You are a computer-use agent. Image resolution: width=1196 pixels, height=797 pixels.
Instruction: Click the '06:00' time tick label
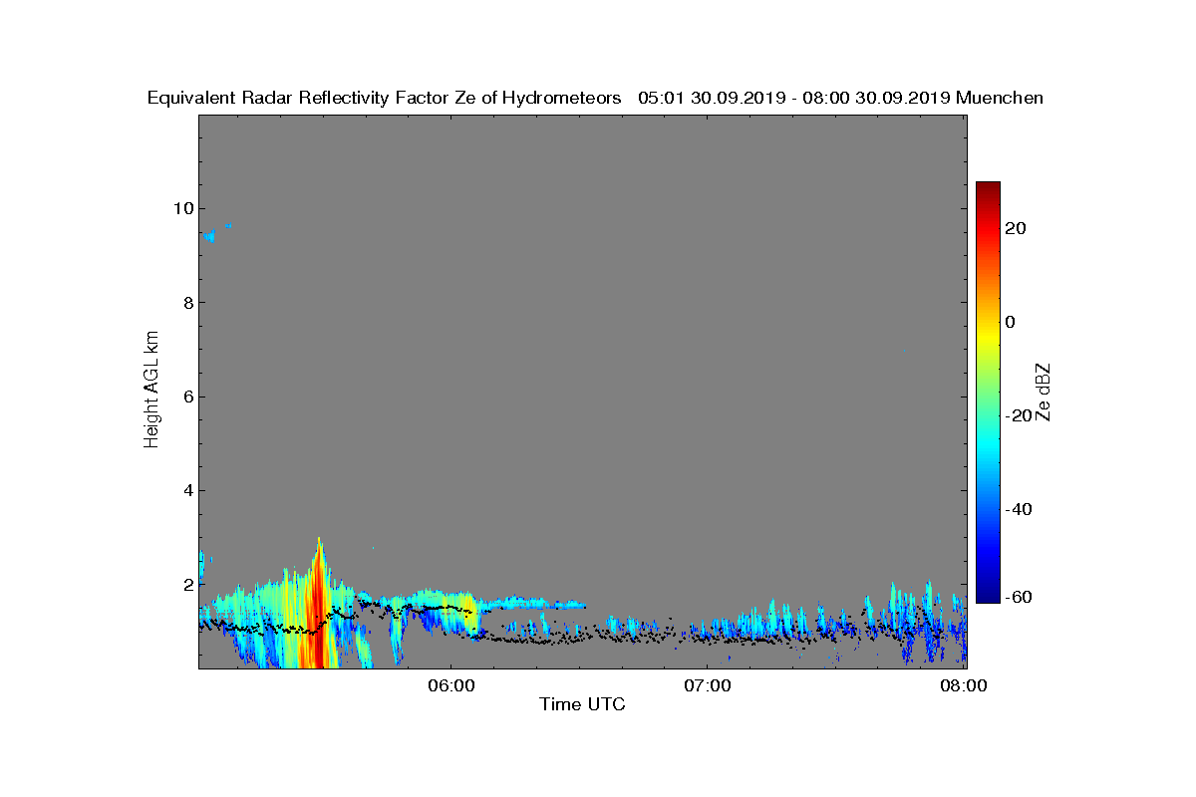coord(450,685)
